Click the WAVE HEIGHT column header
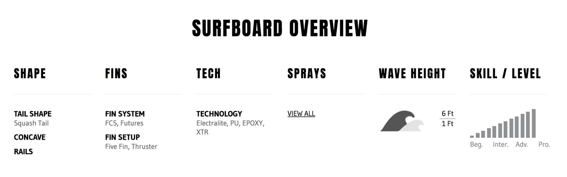The image size is (567, 177). (x=412, y=74)
